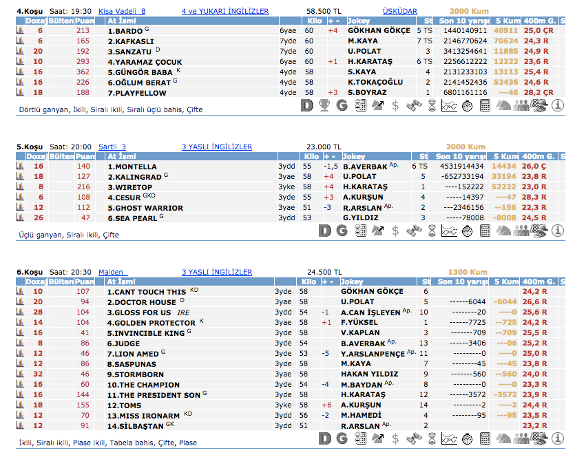Click the horse heads icon under race 4
Image resolution: width=575 pixels, height=457 pixels.
[503, 105]
